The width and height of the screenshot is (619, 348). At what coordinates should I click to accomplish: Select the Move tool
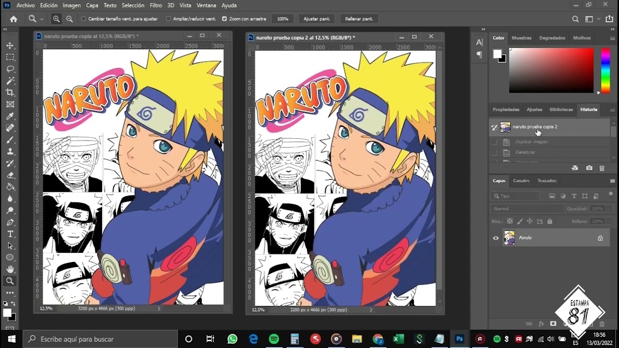point(10,45)
